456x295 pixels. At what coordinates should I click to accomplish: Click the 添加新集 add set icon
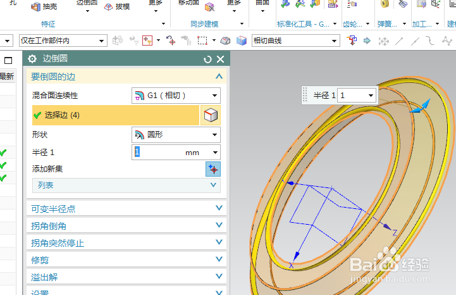coord(213,169)
